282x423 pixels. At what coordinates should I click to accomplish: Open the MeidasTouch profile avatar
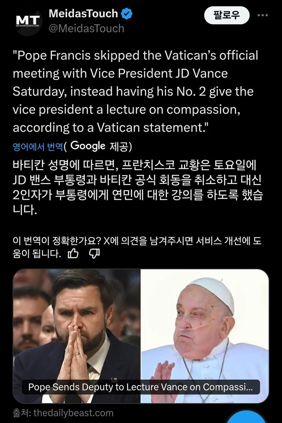[x=28, y=21]
